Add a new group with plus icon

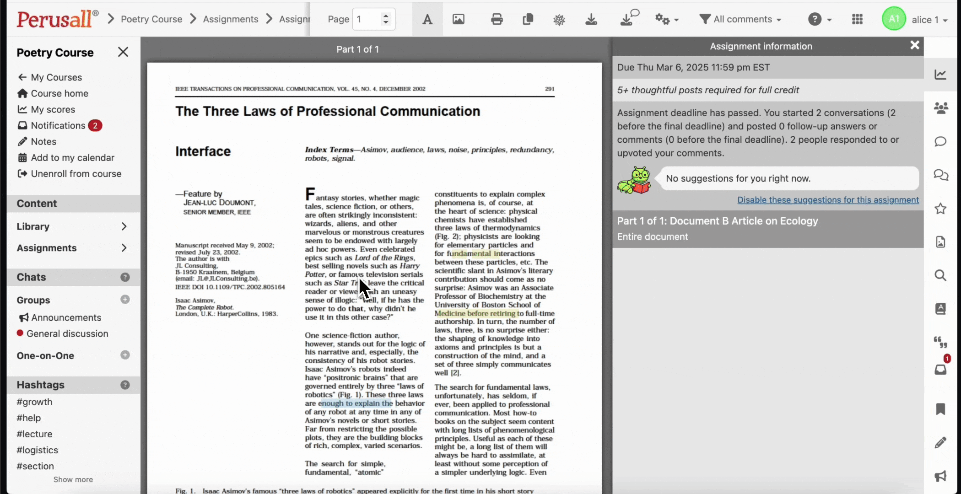[125, 300]
